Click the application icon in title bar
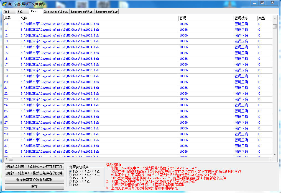 pyautogui.click(x=4, y=4)
